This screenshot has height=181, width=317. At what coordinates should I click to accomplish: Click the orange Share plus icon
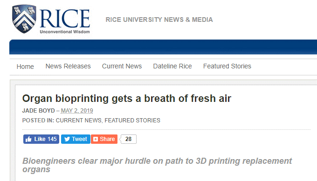(x=96, y=139)
